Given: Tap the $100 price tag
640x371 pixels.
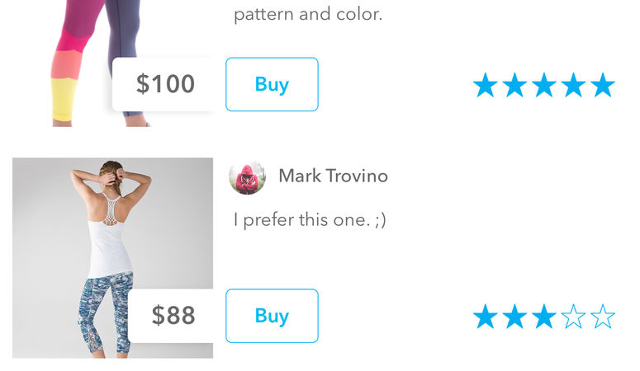Looking at the screenshot, I should coord(165,84).
